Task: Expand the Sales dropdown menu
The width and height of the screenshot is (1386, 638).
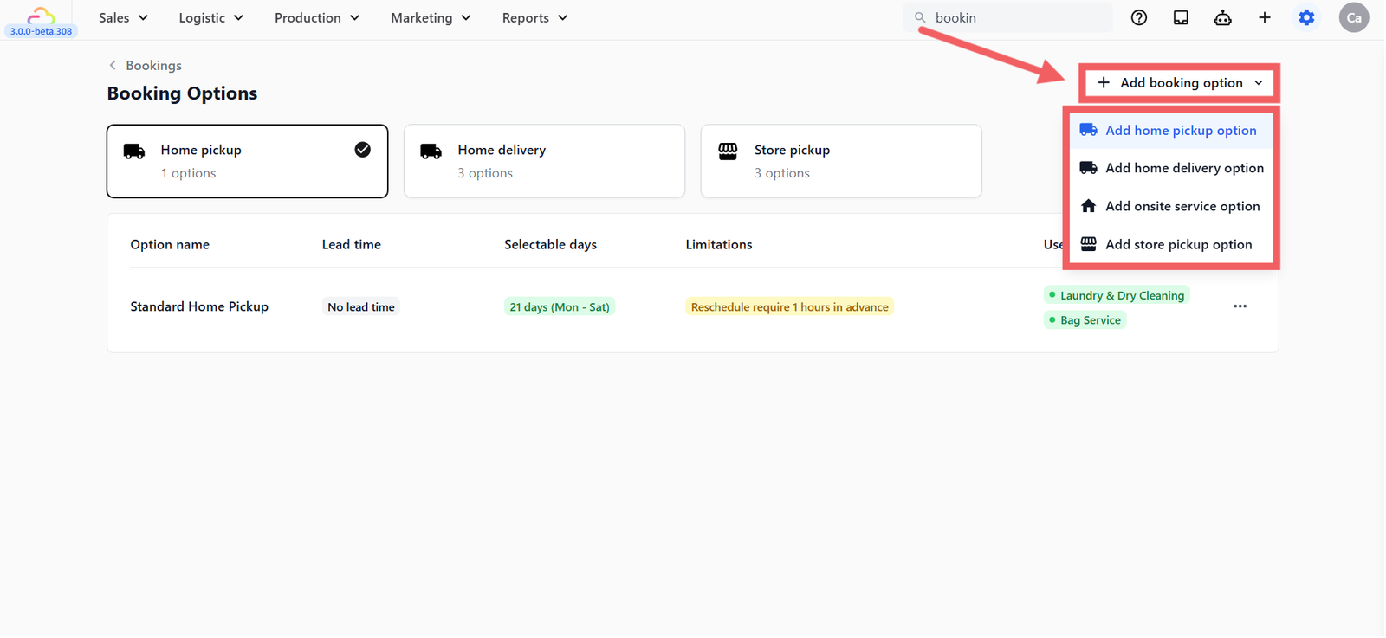Action: [x=123, y=17]
